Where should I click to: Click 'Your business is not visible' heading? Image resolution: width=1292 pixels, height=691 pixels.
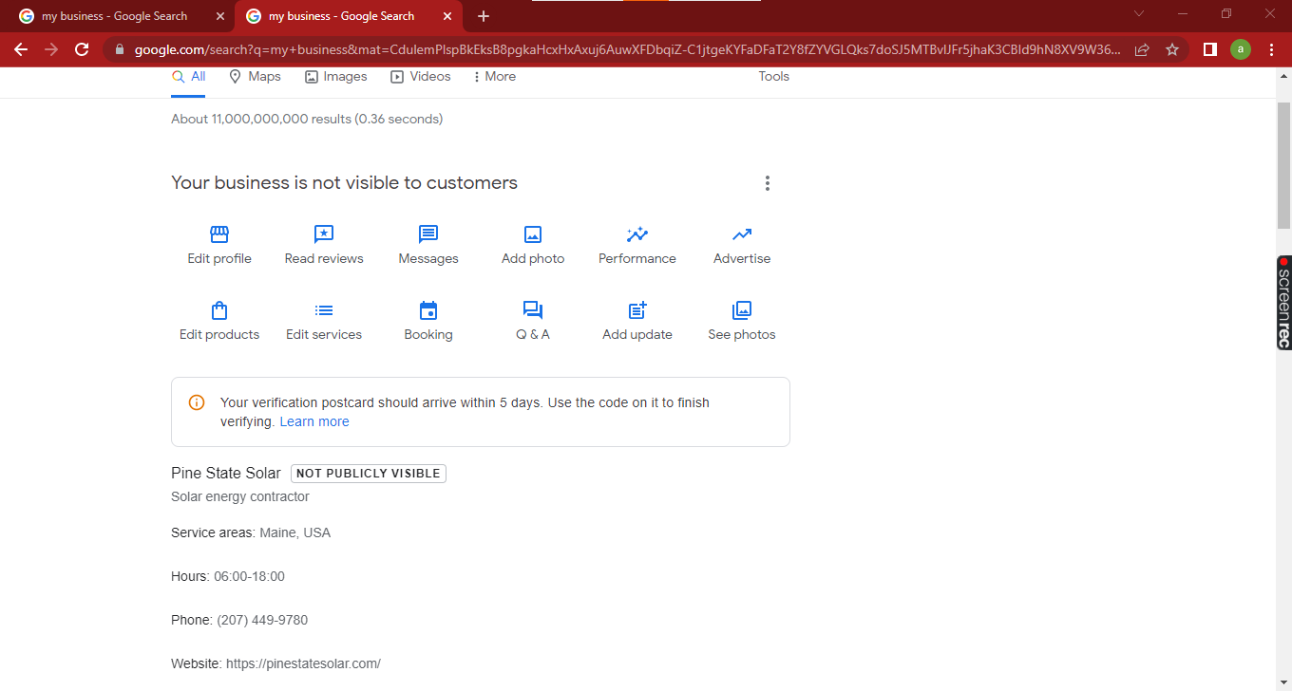pos(344,182)
